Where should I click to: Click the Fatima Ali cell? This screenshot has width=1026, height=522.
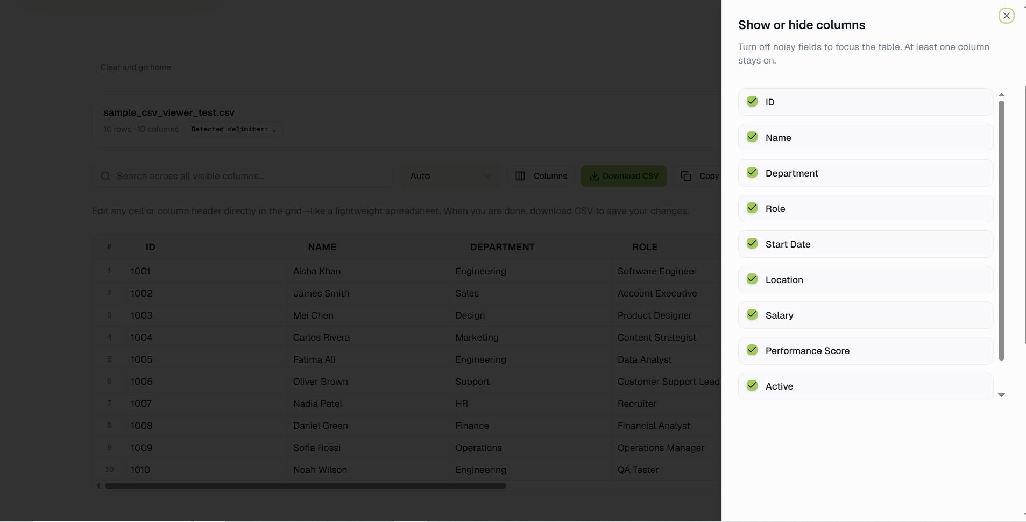click(369, 359)
